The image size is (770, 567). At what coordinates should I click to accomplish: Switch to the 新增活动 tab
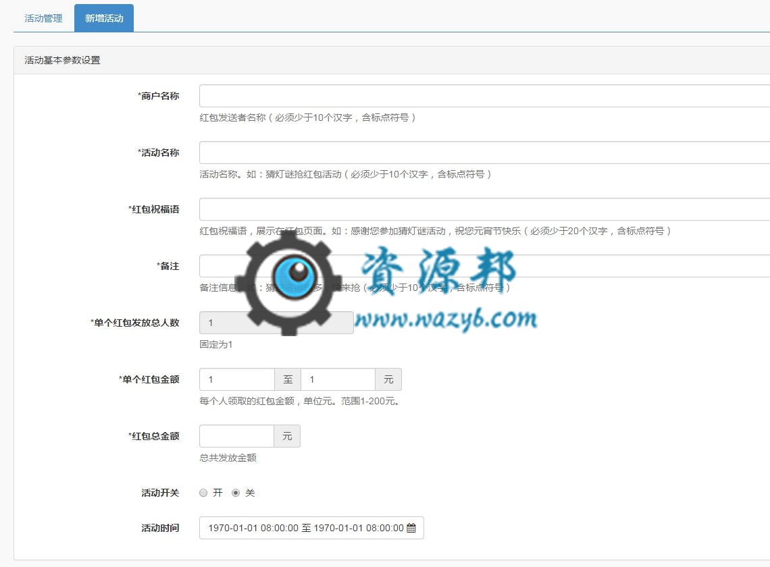pos(103,18)
